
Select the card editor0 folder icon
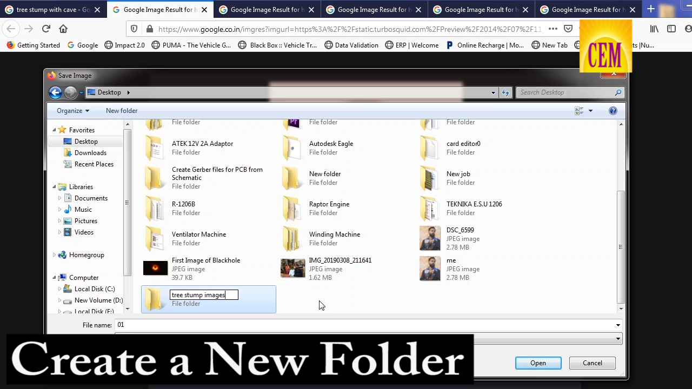(x=429, y=148)
